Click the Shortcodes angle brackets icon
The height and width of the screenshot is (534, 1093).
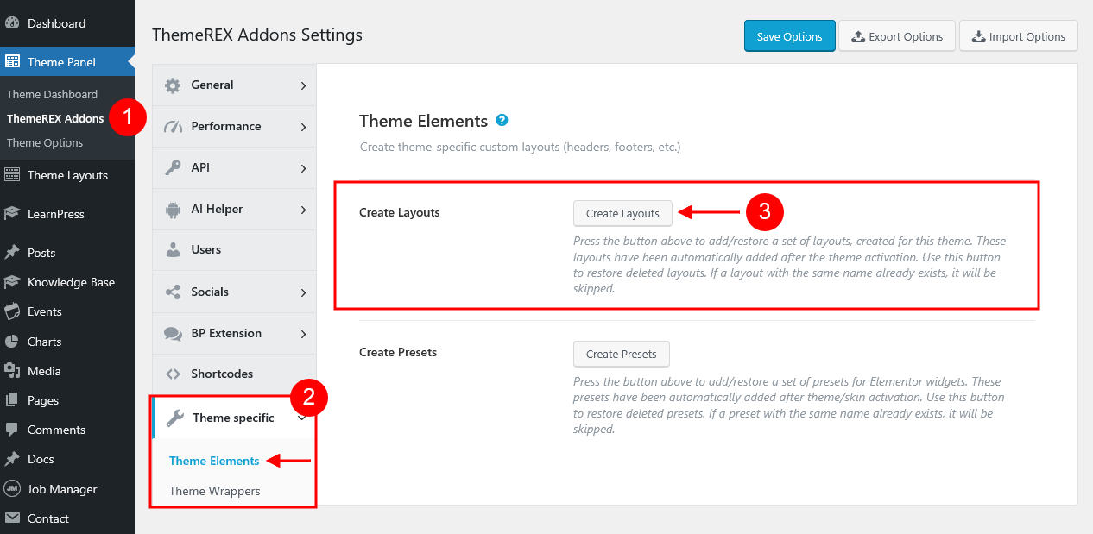173,374
